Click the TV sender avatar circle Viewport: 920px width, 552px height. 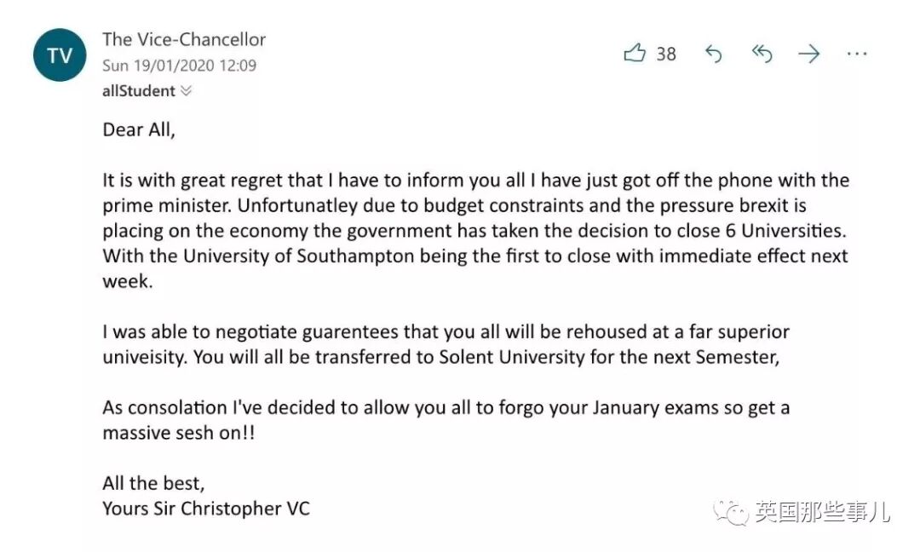(x=60, y=55)
